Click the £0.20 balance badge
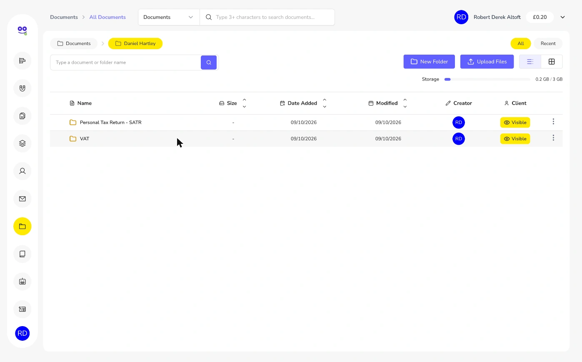The image size is (582, 362). [x=540, y=17]
